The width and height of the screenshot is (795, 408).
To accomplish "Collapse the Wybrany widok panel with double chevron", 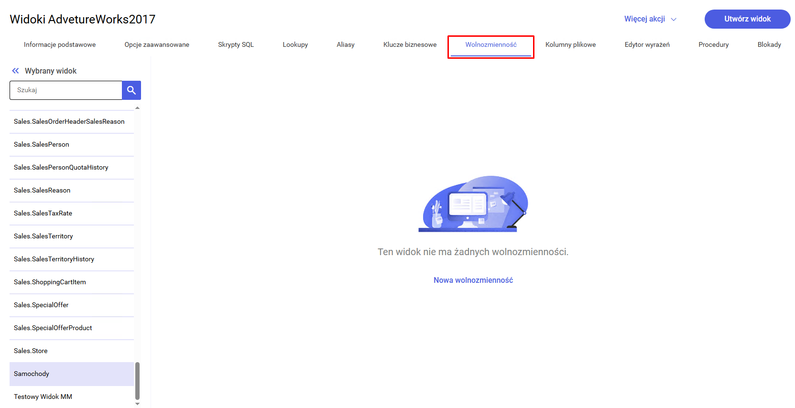I will pos(15,71).
